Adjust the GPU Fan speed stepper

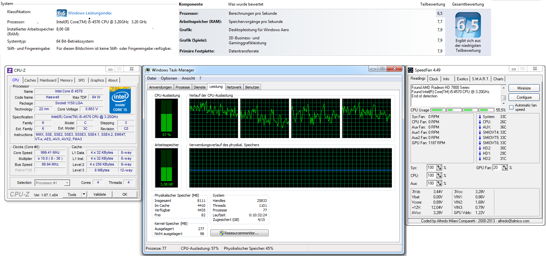pyautogui.click(x=505, y=167)
